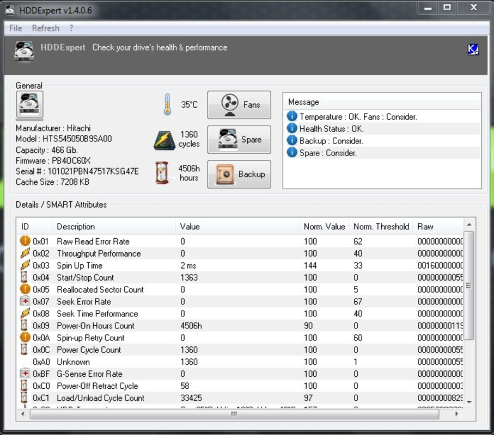Image resolution: width=494 pixels, height=435 pixels.
Task: Click the ID column header
Action: [34, 226]
